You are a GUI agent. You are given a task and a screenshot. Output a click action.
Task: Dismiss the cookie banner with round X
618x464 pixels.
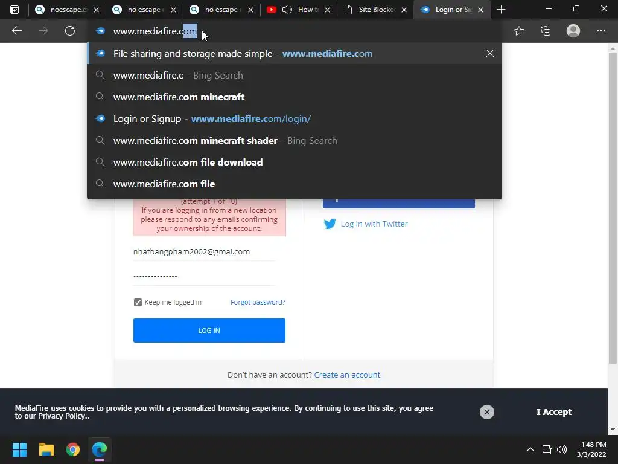pos(487,412)
